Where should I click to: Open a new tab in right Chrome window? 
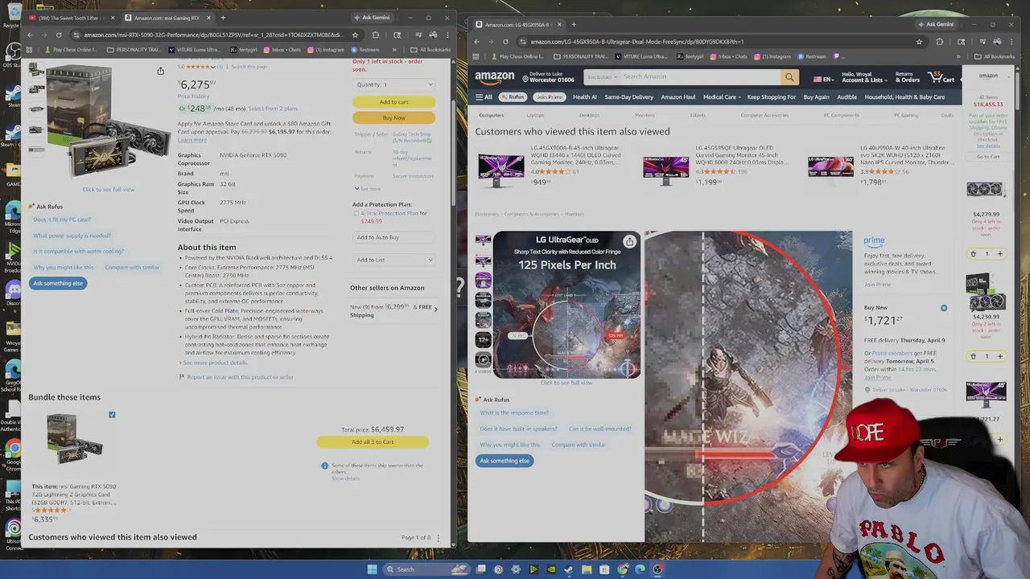click(x=574, y=24)
